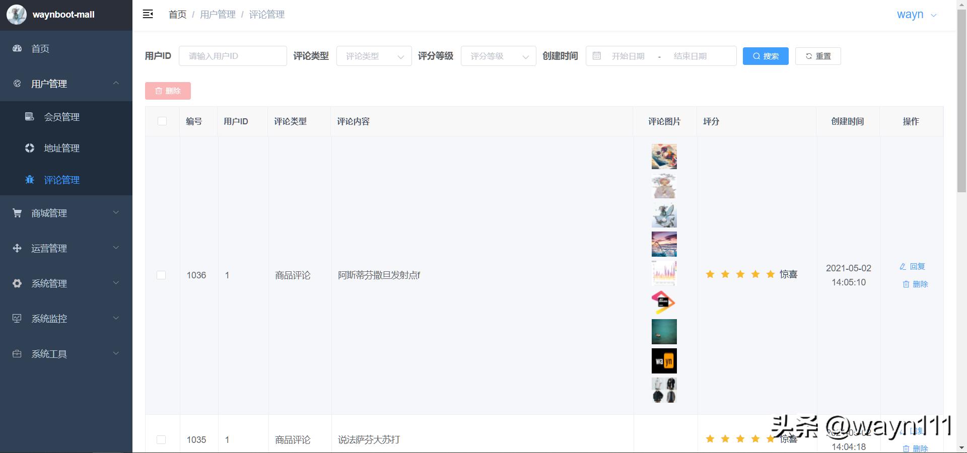
Task: Select 地址管理 in the sidebar
Action: (61, 148)
